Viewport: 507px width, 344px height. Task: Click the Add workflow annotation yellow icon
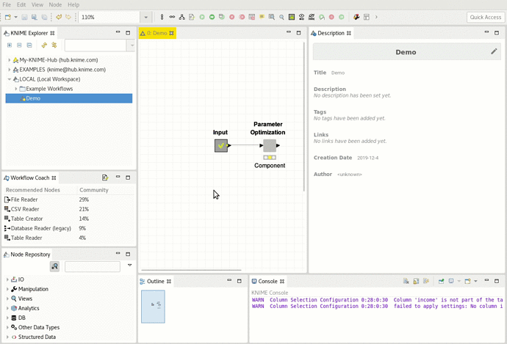[x=262, y=17]
